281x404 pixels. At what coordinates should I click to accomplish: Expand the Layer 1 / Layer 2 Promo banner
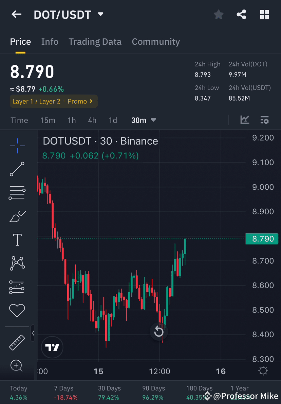[x=53, y=101]
